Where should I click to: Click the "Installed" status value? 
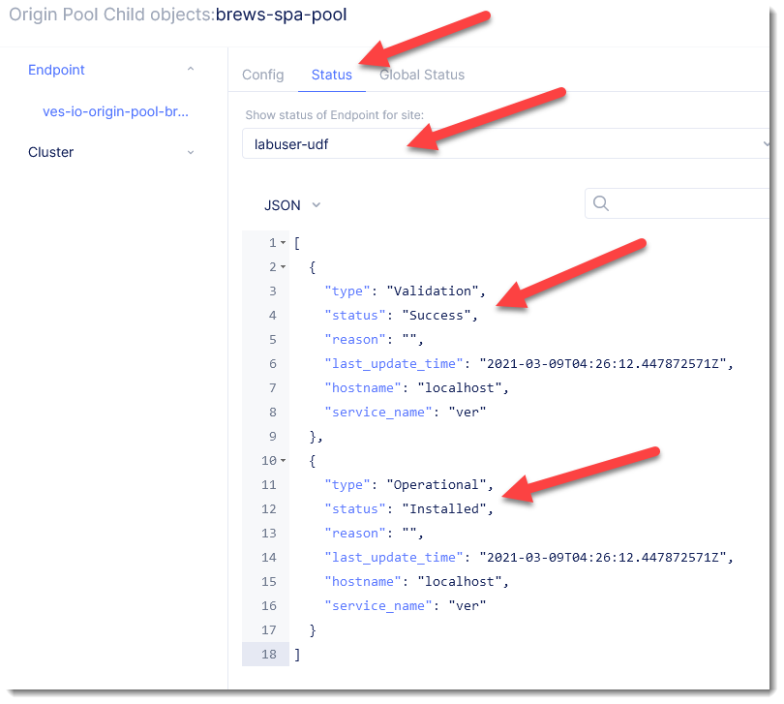pyautogui.click(x=439, y=509)
